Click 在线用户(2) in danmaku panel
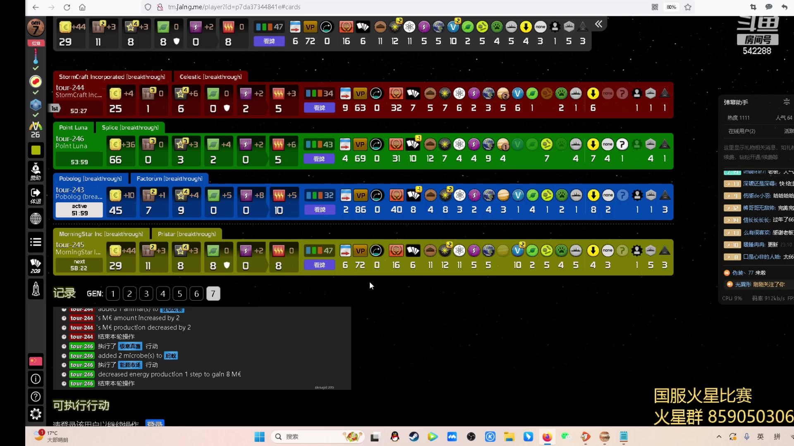 pos(741,131)
